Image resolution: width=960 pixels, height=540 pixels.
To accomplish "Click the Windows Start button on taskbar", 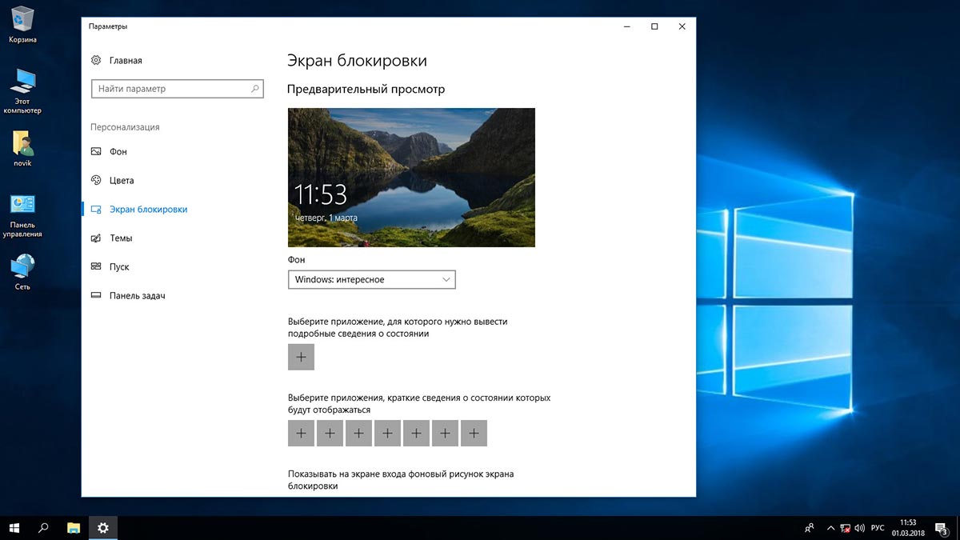I will coord(14,527).
